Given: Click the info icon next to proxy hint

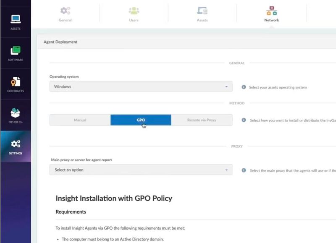Looking at the screenshot, I should coord(245,170).
